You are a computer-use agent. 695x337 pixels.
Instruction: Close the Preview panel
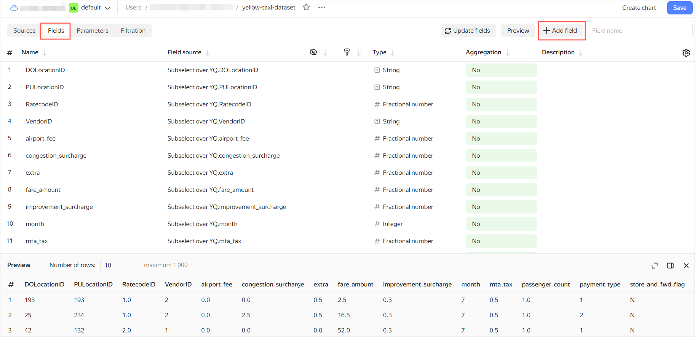(686, 266)
